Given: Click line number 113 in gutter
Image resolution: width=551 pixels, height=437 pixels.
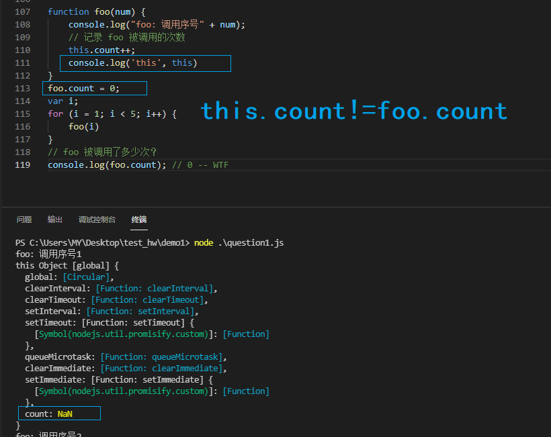Looking at the screenshot, I should (x=22, y=89).
